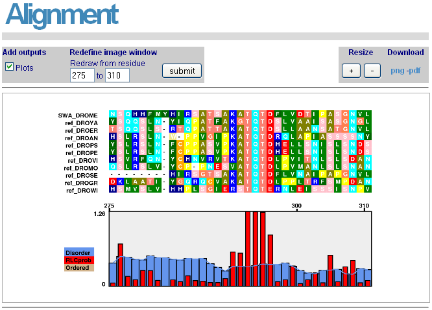Screen dimensions: 432x310
Task: Click the Ordered legend swatch
Action: (79, 267)
